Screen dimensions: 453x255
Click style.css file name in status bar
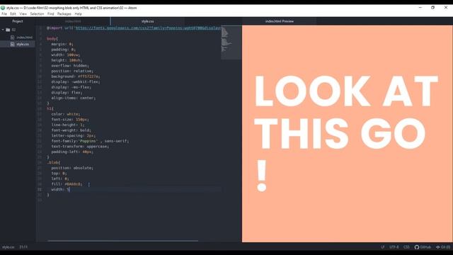8,247
